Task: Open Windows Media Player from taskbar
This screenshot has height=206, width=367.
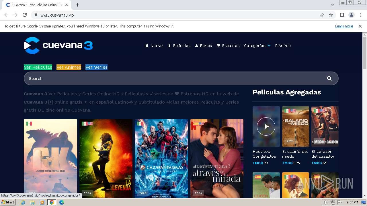Action: pyautogui.click(x=42, y=202)
